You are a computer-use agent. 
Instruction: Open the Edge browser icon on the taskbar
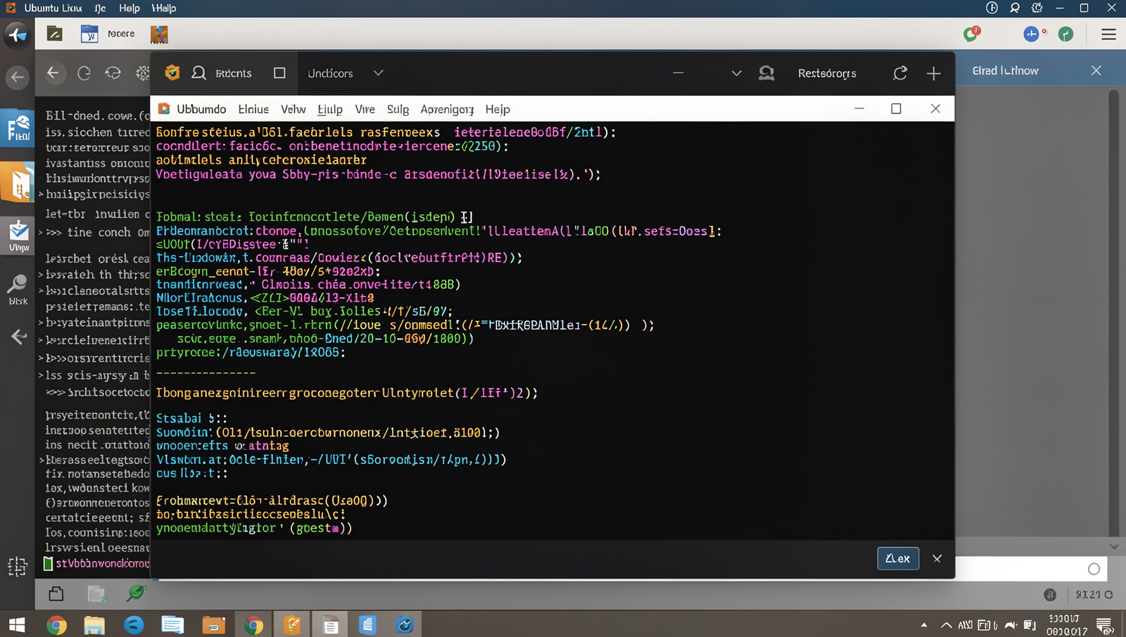coord(134,624)
